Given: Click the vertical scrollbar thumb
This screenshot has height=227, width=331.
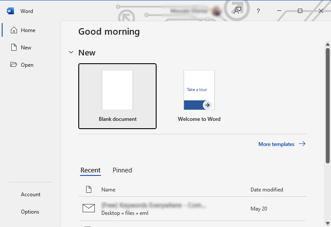Looking at the screenshot, I should pyautogui.click(x=328, y=106).
